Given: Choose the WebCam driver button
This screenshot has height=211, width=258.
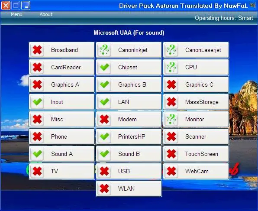Looking at the screenshot, I should pos(196,171).
